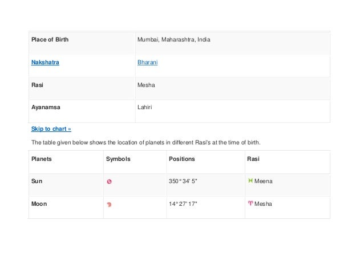Open the Nakshatra link

pos(45,63)
